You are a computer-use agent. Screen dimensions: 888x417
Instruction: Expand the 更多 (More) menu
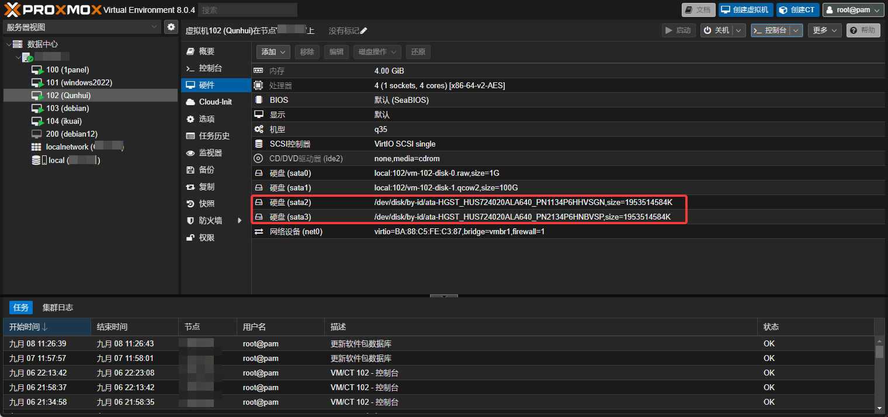pos(824,30)
